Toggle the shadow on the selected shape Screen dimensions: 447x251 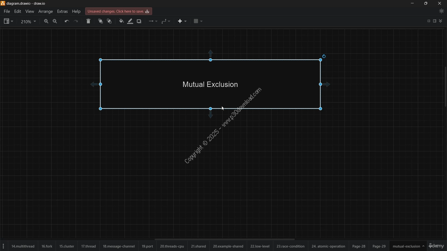[139, 21]
